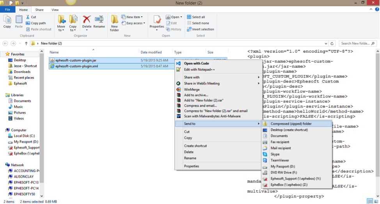Click the New folder icon
This screenshot has width=380, height=204.
pyautogui.click(x=114, y=19)
